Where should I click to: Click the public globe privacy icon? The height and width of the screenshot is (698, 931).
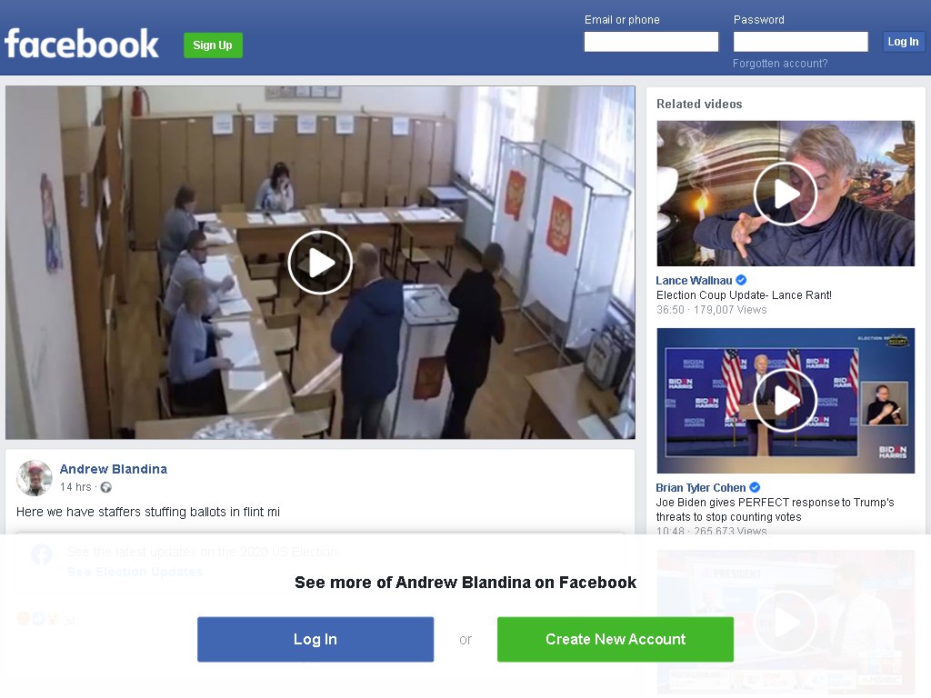[x=106, y=487]
